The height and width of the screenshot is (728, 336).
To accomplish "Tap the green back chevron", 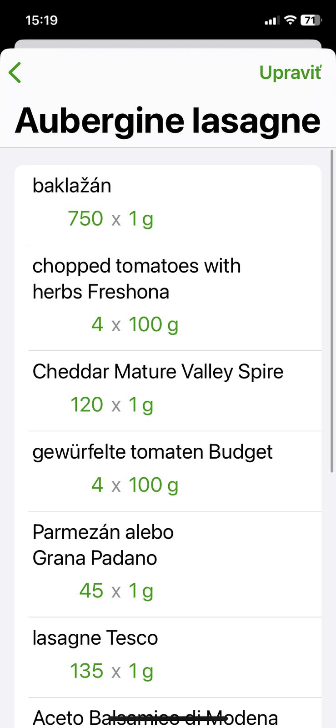I will [x=15, y=73].
